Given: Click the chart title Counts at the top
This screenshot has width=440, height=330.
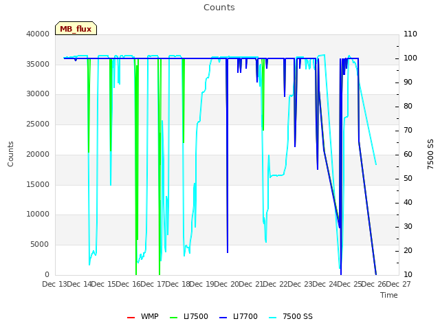Looking at the screenshot, I should [219, 8].
